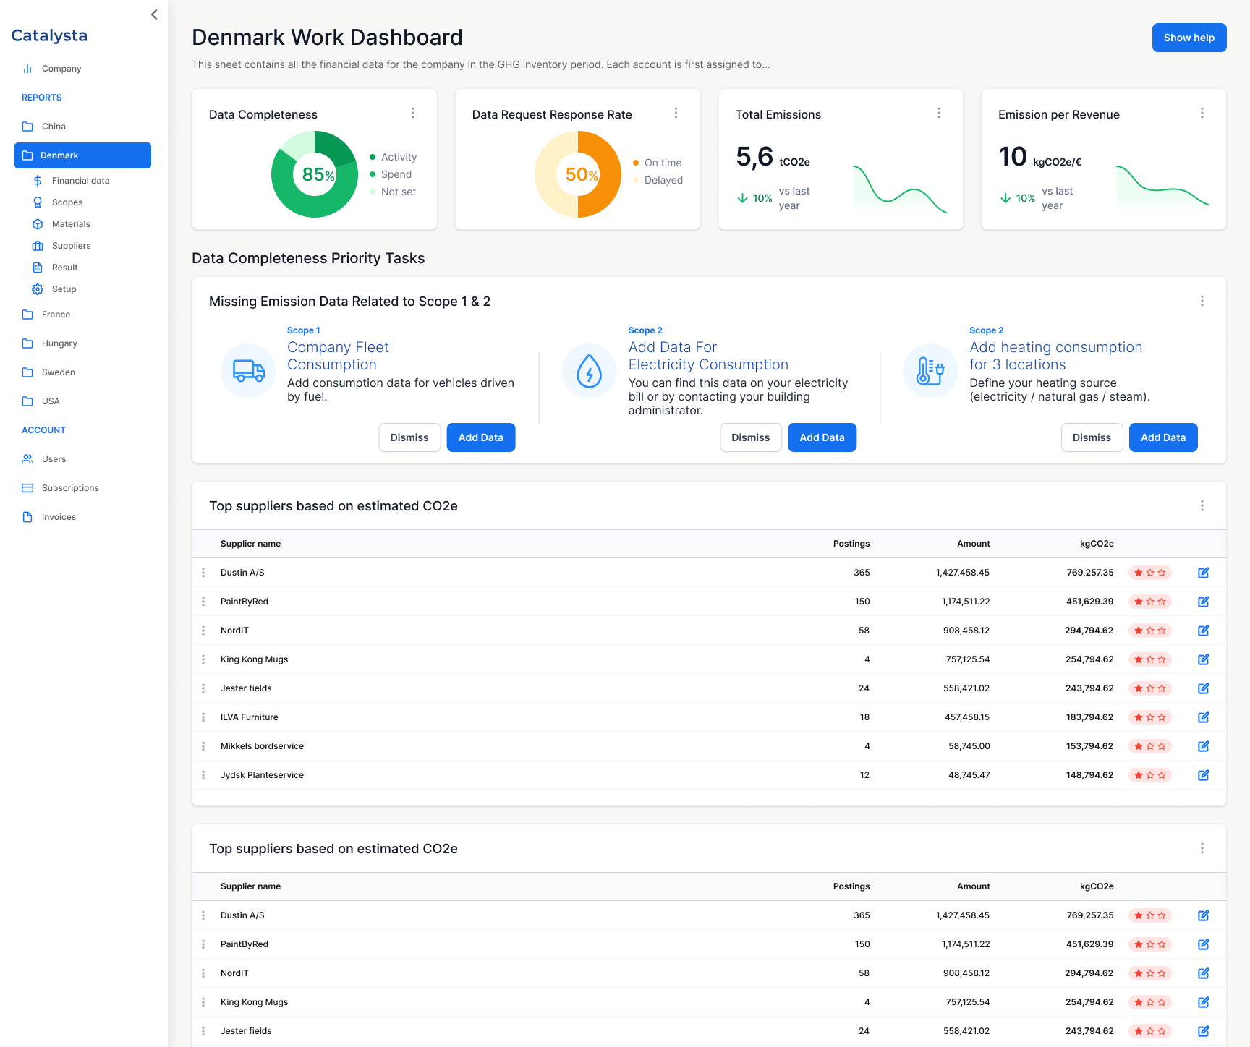Click the Catalysta logo
The width and height of the screenshot is (1250, 1047).
[x=49, y=35]
